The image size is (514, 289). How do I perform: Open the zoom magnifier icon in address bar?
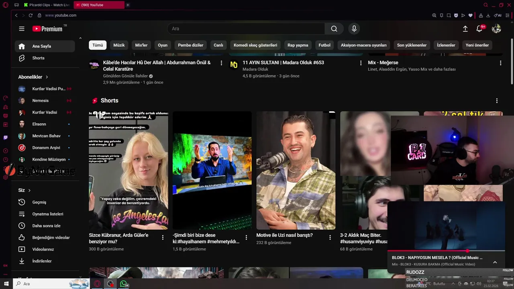pos(434,15)
